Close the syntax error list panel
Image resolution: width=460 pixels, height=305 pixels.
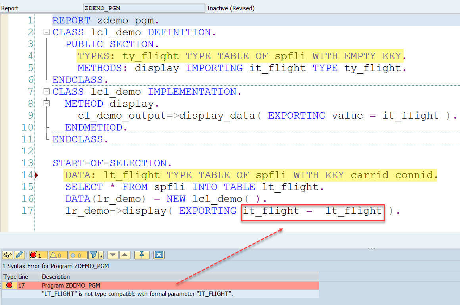click(x=159, y=255)
